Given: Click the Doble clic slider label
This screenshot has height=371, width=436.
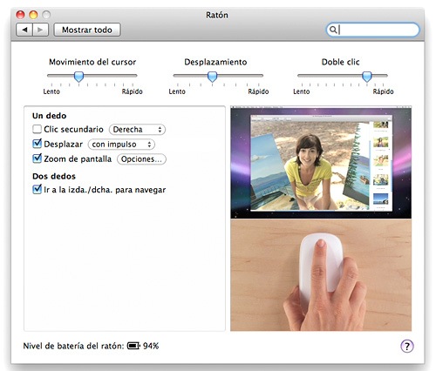Looking at the screenshot, I should click(340, 62).
